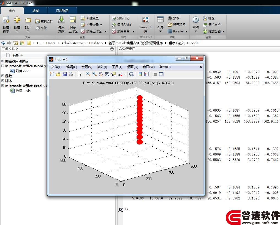This screenshot has width=280, height=225.
Task: Open the 帮助 help dropdown arrow
Action: coord(196,31)
